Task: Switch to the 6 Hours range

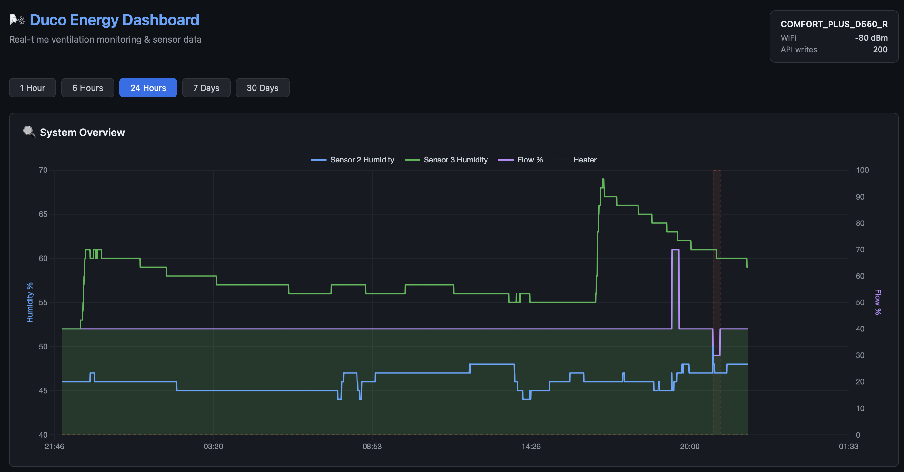Action: pyautogui.click(x=88, y=88)
